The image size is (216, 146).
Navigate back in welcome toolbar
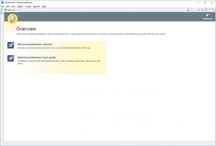pos(192,10)
